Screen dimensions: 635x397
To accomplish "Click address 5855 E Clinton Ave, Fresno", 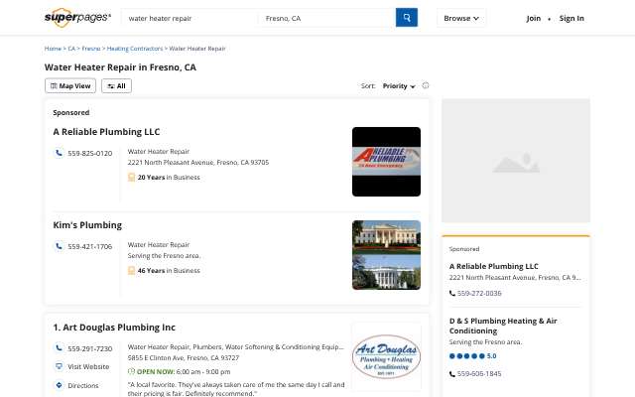I will click(183, 357).
